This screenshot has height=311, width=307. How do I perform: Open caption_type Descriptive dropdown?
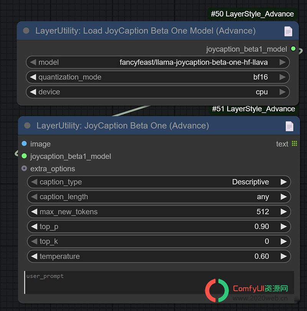point(159,182)
